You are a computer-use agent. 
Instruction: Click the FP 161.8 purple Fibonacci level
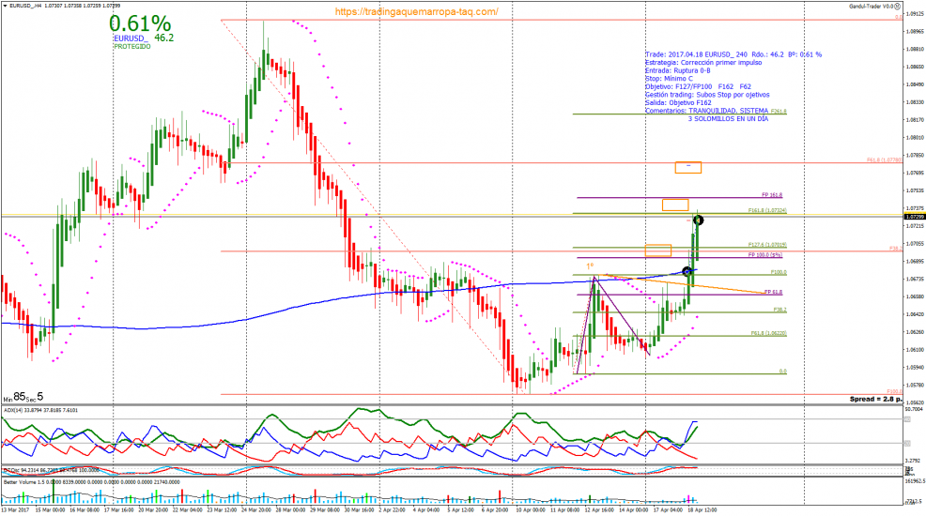click(759, 194)
